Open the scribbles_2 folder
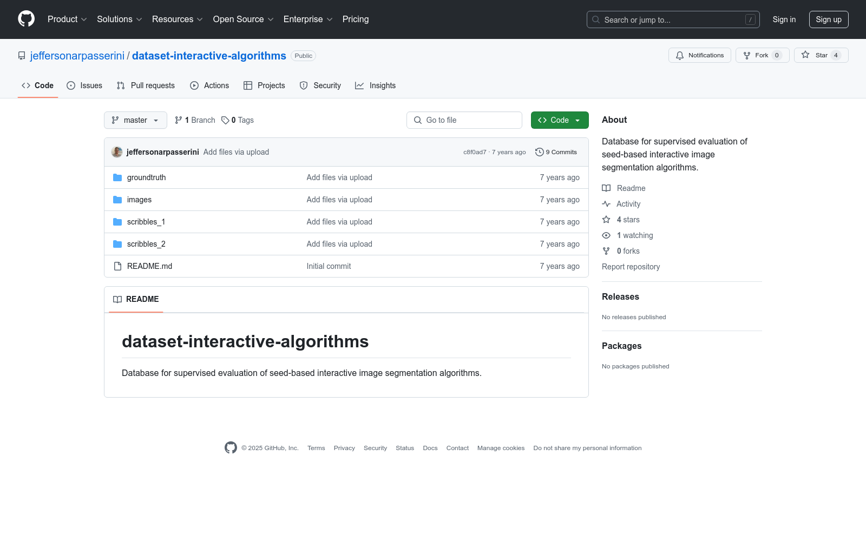The width and height of the screenshot is (866, 541). point(146,244)
